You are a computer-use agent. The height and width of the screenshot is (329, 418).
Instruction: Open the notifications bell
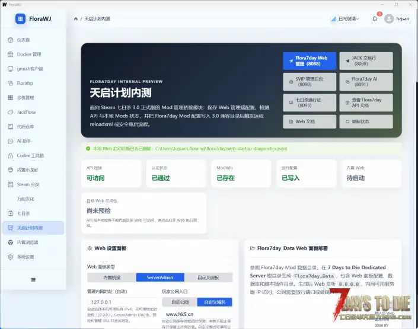click(x=375, y=18)
